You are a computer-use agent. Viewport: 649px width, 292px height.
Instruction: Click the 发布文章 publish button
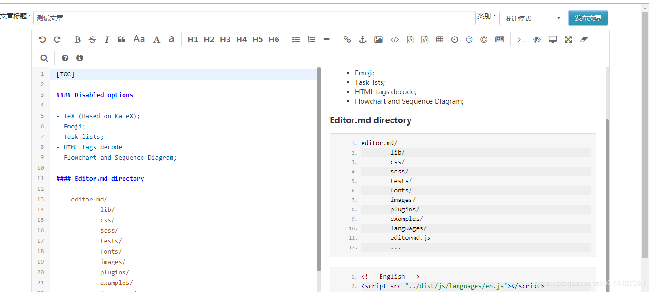(x=588, y=18)
